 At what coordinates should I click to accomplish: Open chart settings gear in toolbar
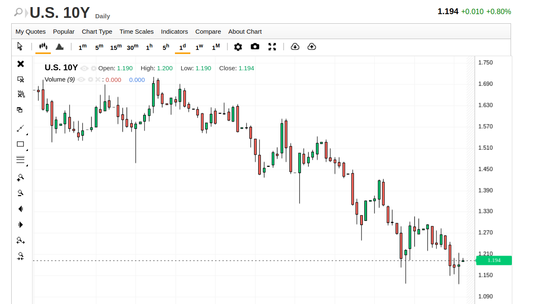(238, 47)
